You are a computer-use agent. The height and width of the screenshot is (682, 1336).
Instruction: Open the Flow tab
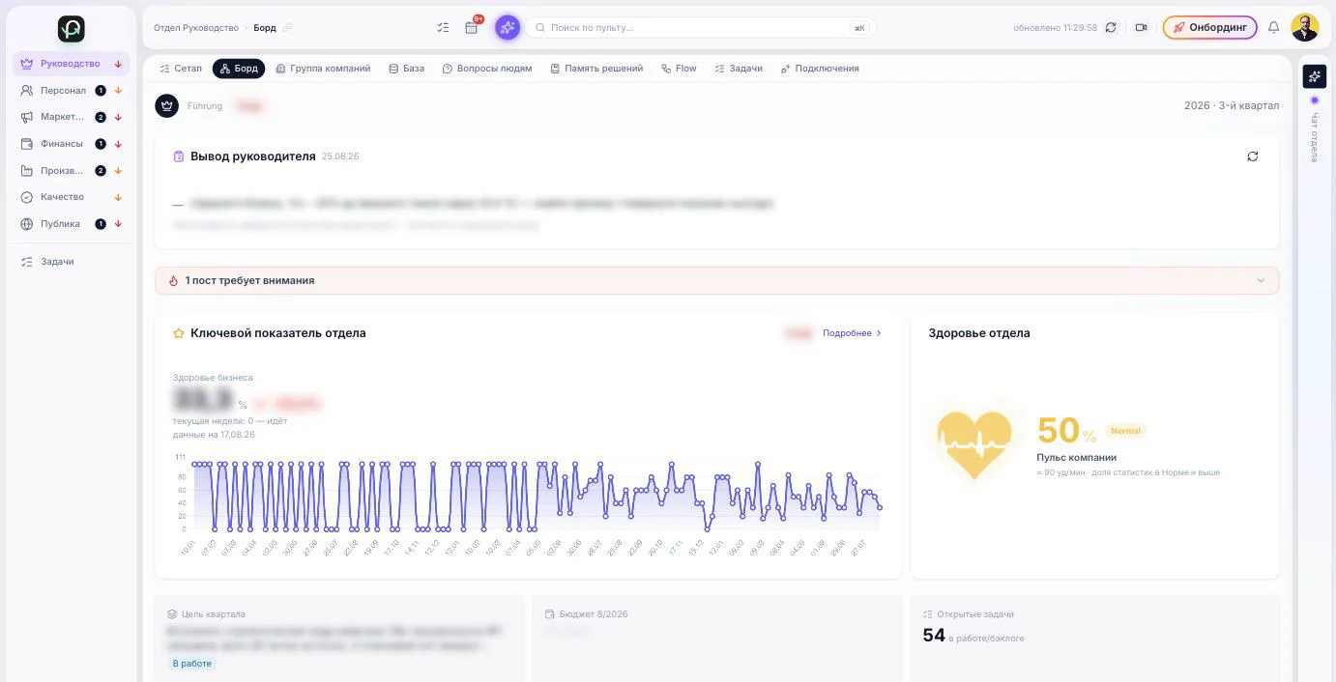coord(679,69)
